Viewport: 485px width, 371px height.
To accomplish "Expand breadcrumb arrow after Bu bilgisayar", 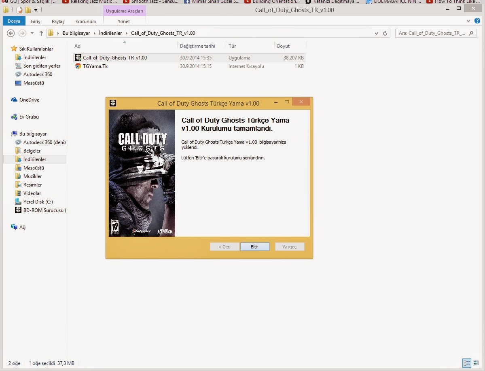I will [x=95, y=33].
